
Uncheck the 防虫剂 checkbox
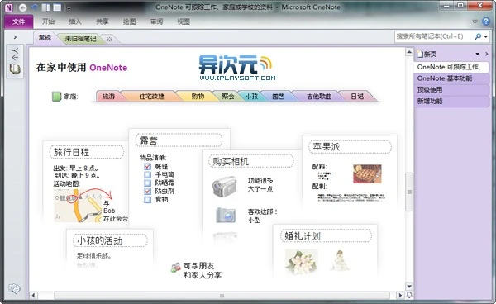click(x=147, y=191)
